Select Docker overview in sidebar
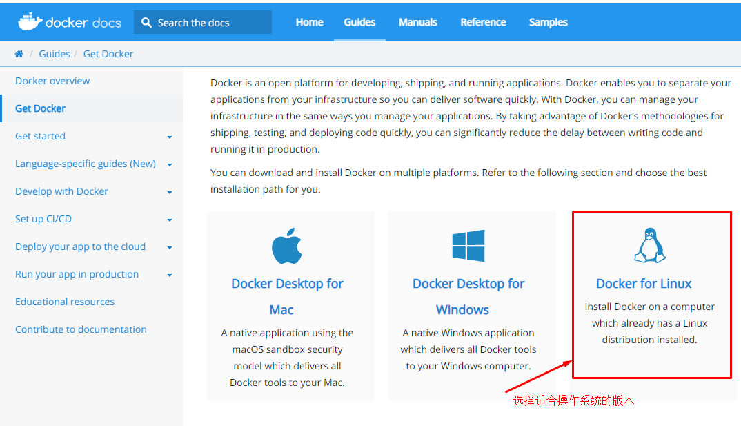741x426 pixels. [x=52, y=81]
